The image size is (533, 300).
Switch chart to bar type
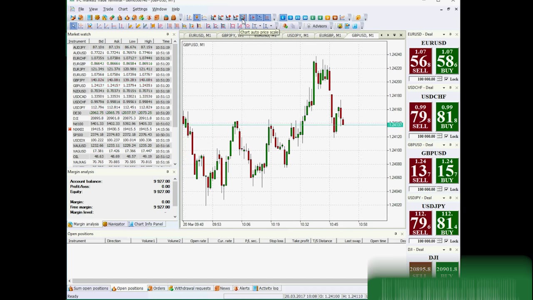coord(189,17)
